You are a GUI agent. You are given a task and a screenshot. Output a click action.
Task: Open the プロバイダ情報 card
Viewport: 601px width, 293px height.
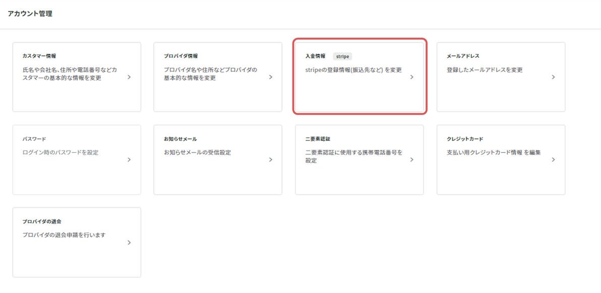218,77
